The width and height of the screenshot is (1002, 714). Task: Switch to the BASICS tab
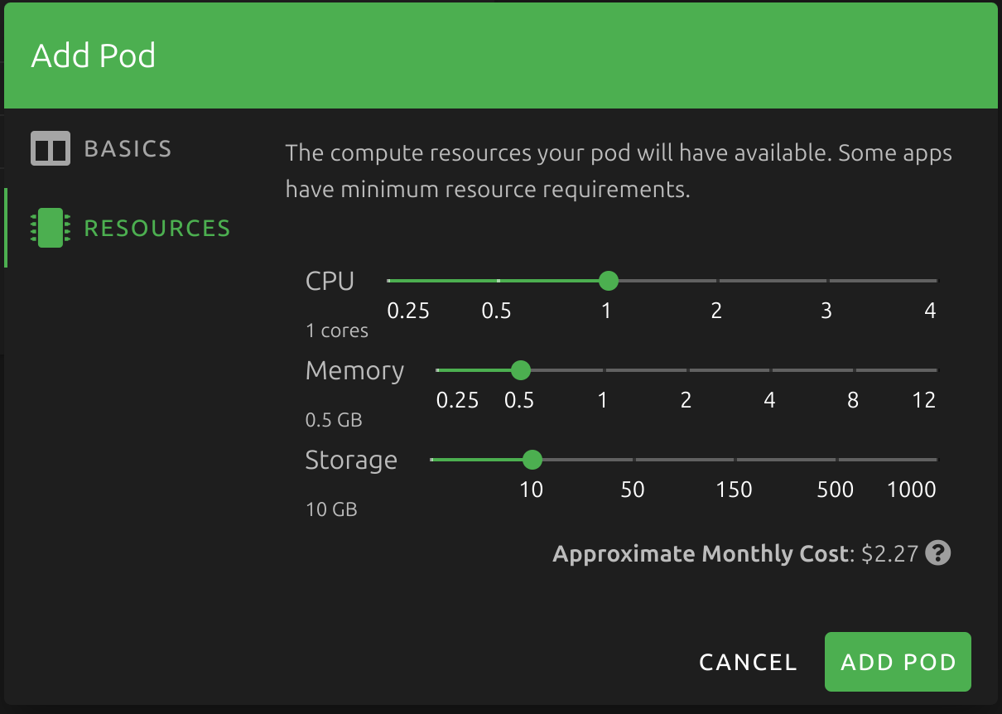pos(127,148)
